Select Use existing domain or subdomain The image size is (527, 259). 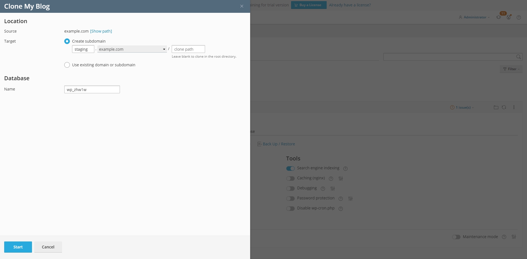coord(67,65)
